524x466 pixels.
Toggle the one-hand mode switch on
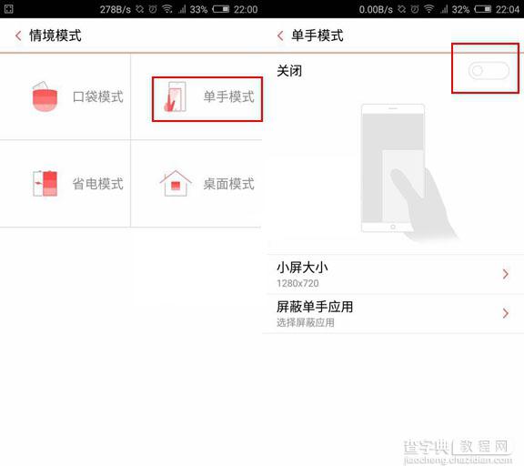[x=489, y=70]
